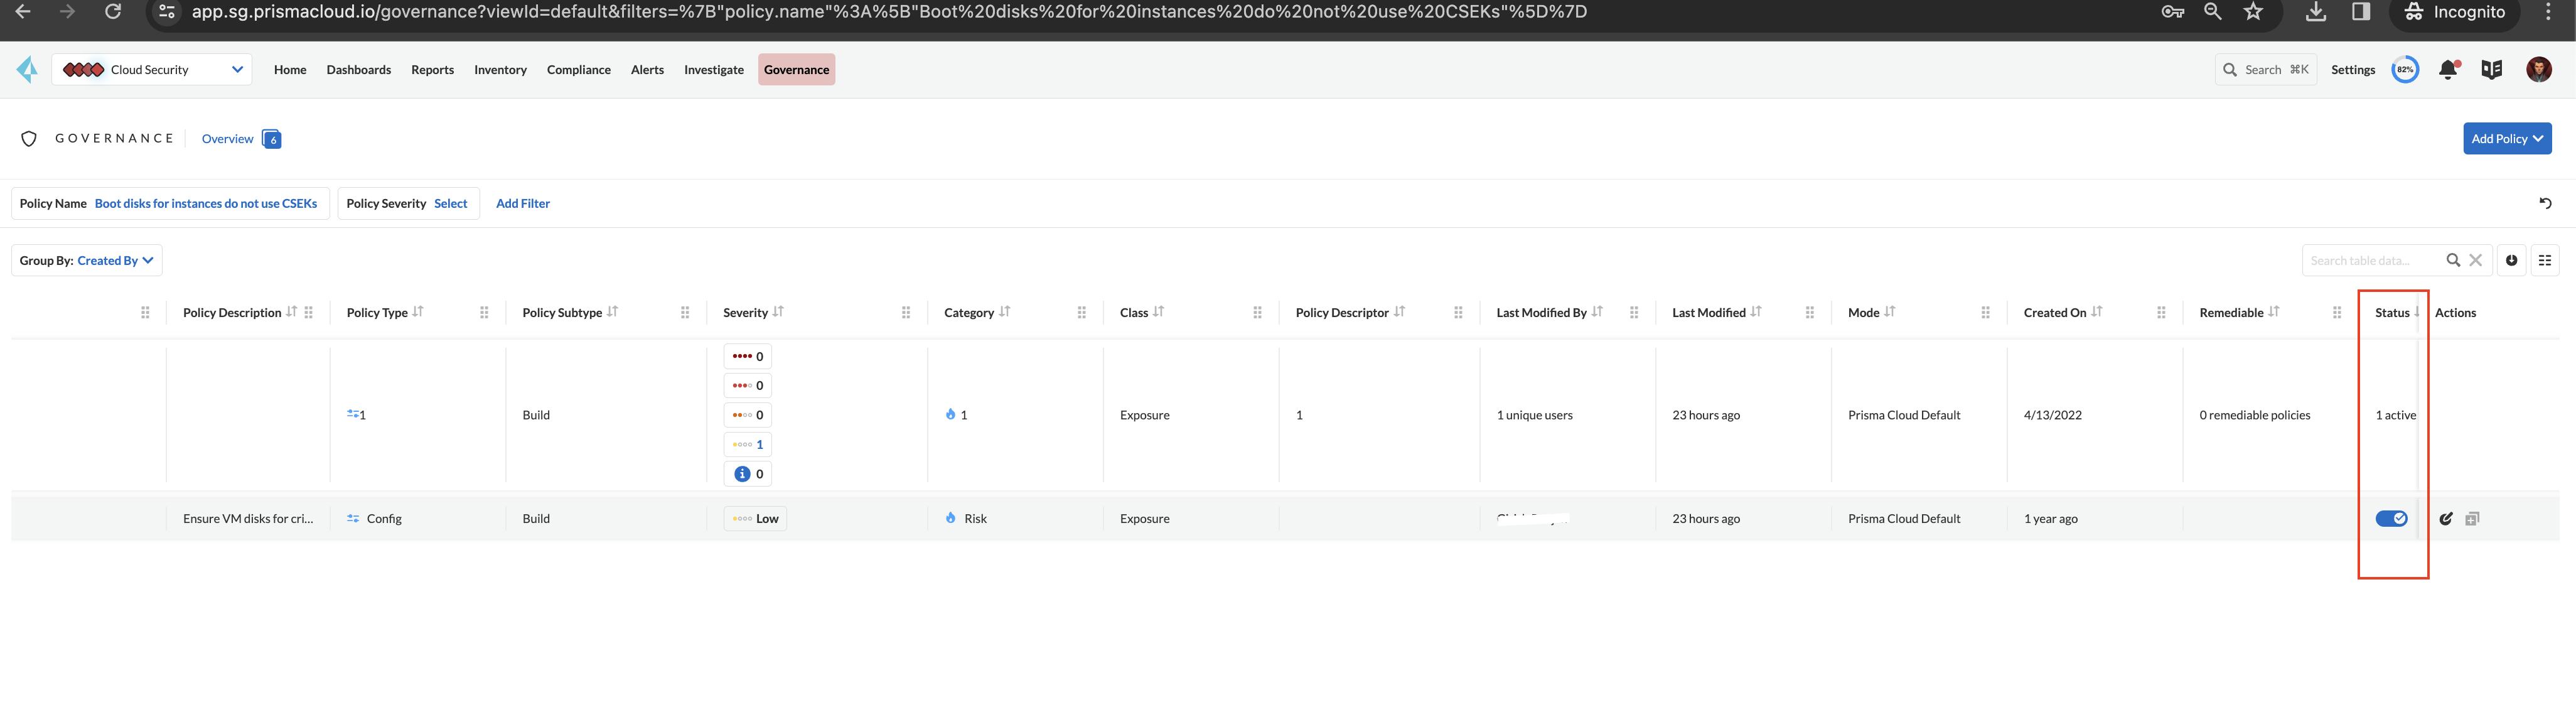Disable the active policy status toggle
The height and width of the screenshot is (717, 2576).
(x=2392, y=518)
